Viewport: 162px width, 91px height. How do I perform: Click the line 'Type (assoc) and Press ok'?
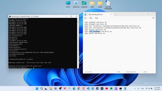point(95,30)
